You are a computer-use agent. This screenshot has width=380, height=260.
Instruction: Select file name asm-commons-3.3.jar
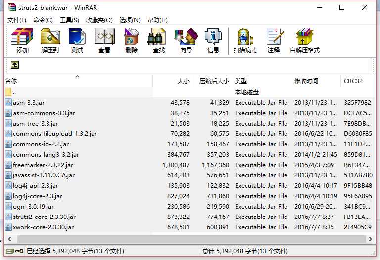pyautogui.click(x=44, y=113)
